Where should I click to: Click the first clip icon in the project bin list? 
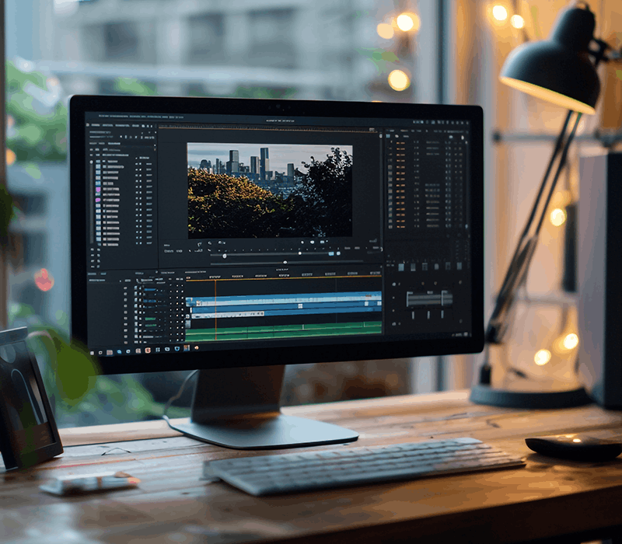98,162
